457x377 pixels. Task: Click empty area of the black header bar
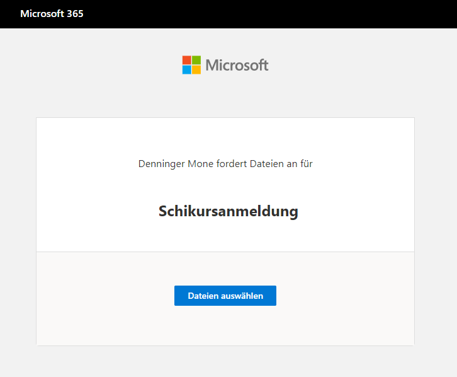(283, 14)
